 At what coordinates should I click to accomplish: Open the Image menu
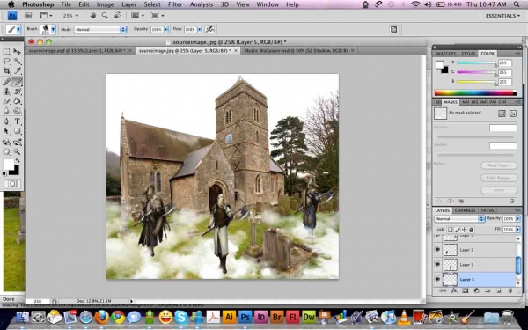pyautogui.click(x=105, y=4)
